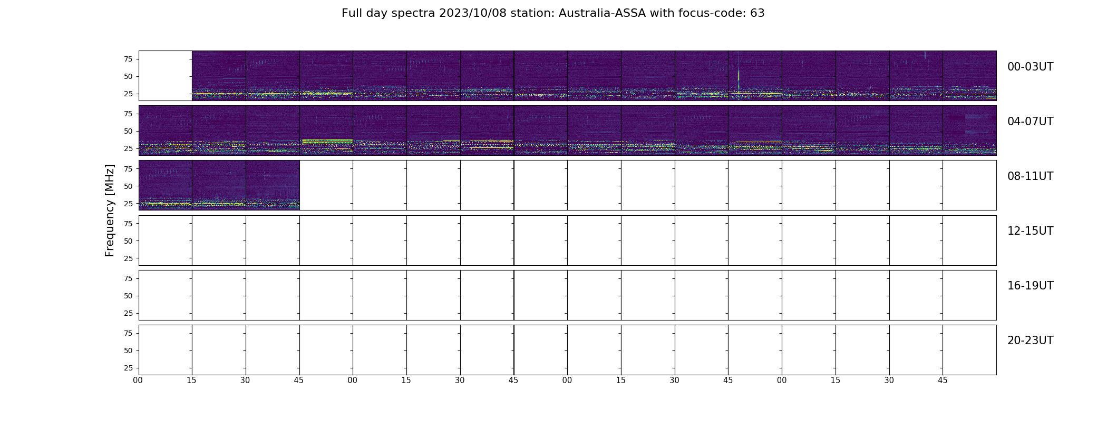
Task: Select the 50 tick of the 12-15UT row
Action: point(128,241)
